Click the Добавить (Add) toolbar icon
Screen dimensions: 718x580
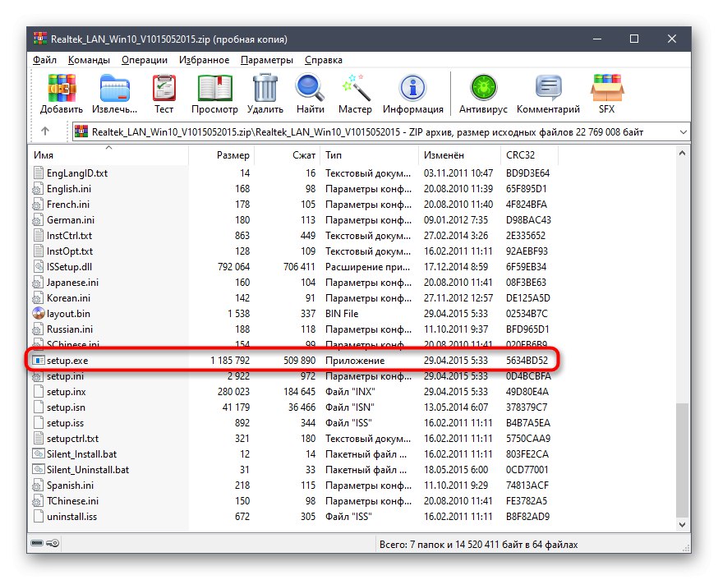[62, 88]
